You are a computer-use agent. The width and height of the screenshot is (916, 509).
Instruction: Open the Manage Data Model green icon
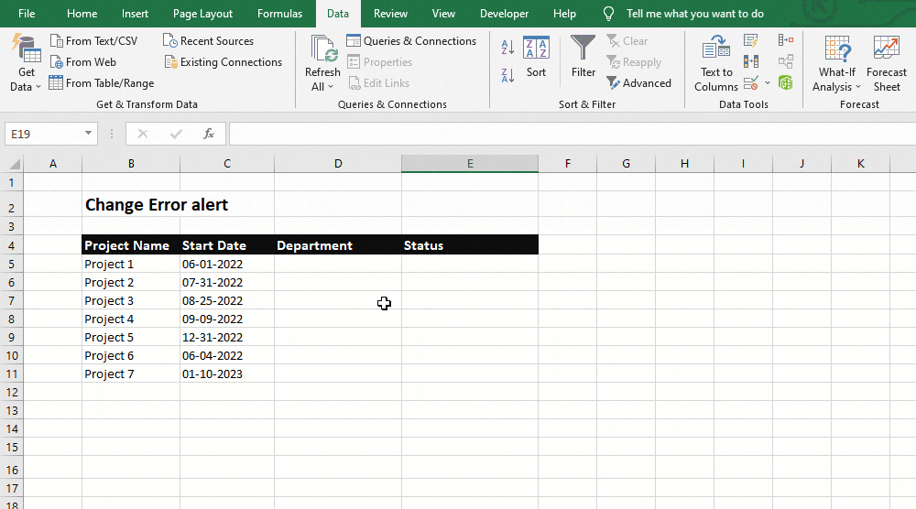(x=786, y=83)
